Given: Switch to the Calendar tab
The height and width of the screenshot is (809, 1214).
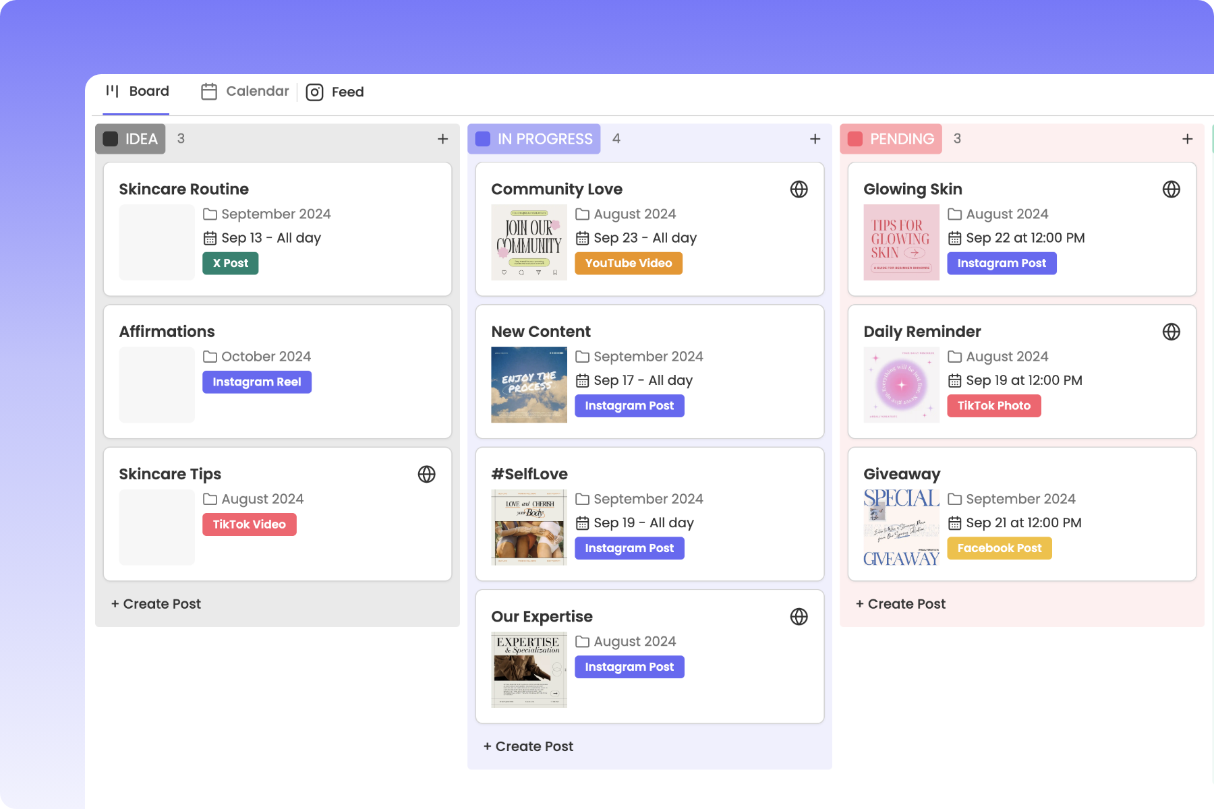Looking at the screenshot, I should point(257,91).
